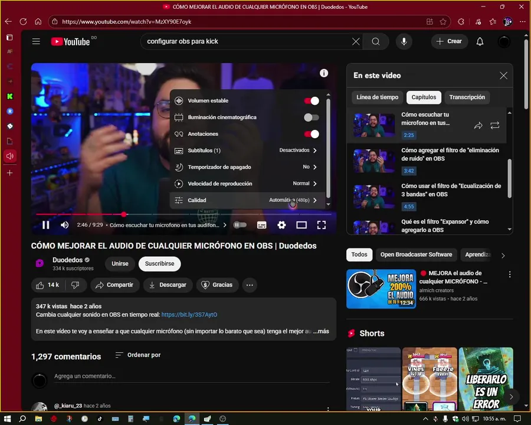Toggle the subtitles button in the player
531x425 pixels.
(261, 225)
